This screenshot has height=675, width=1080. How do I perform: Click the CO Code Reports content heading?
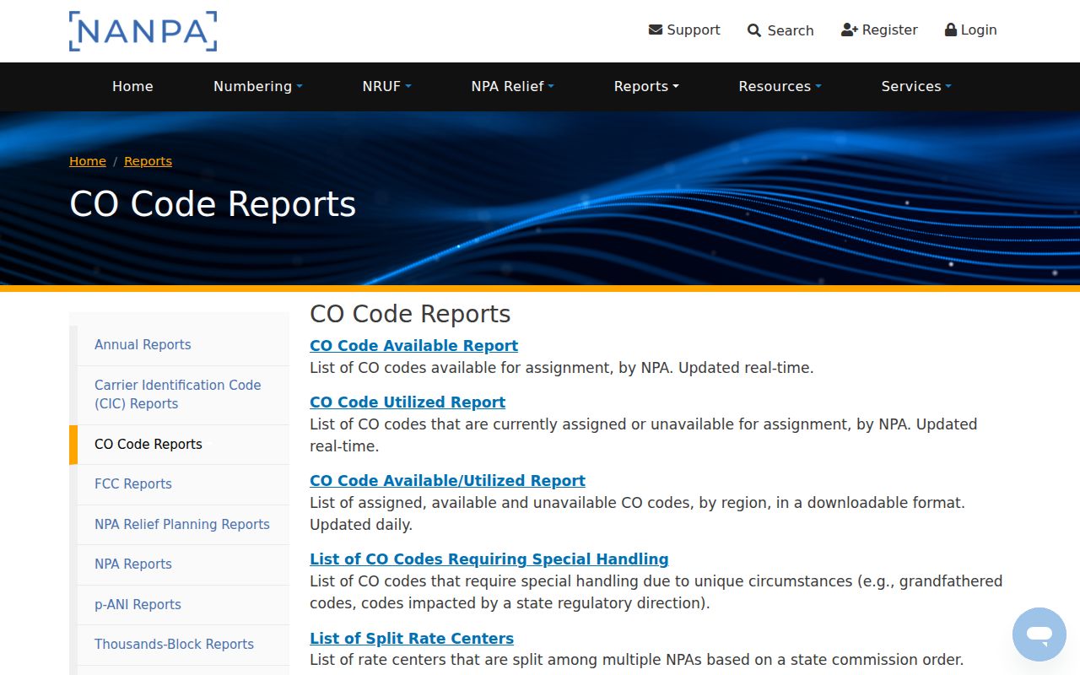pyautogui.click(x=410, y=314)
